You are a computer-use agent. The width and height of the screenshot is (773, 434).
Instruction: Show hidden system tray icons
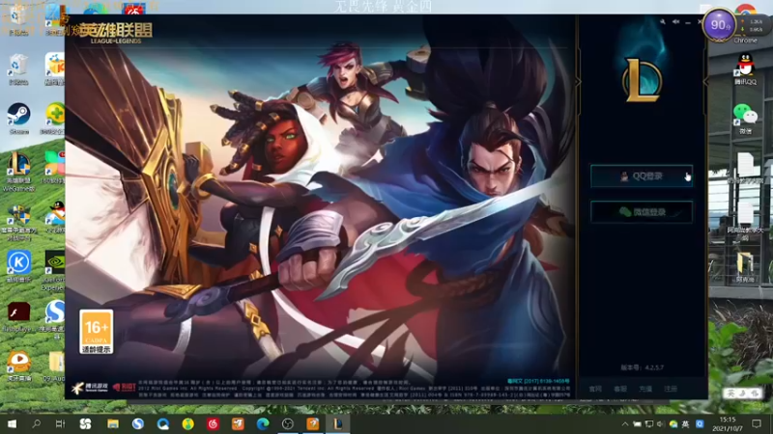[x=625, y=424]
